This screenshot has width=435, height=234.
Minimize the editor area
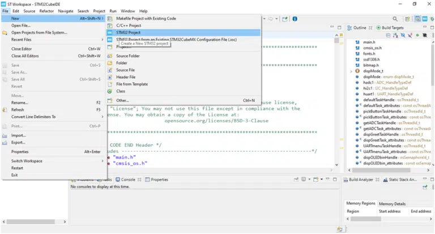(332, 27)
